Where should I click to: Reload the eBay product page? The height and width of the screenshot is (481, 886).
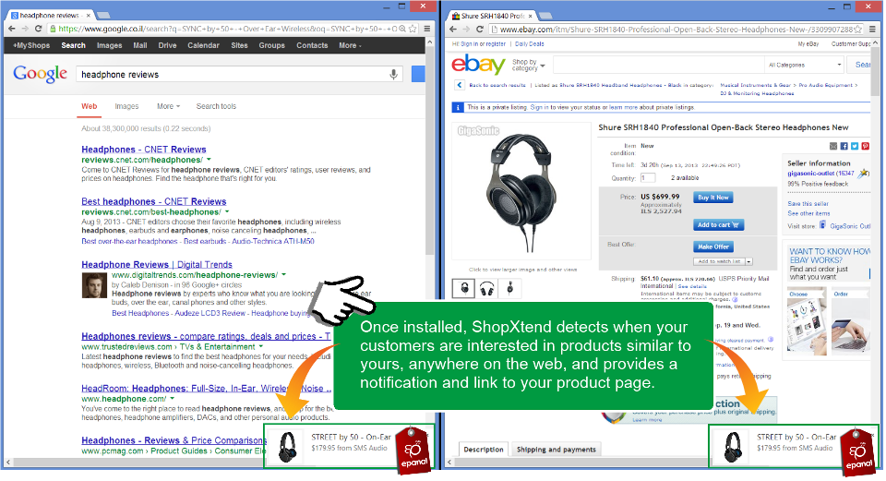point(480,30)
